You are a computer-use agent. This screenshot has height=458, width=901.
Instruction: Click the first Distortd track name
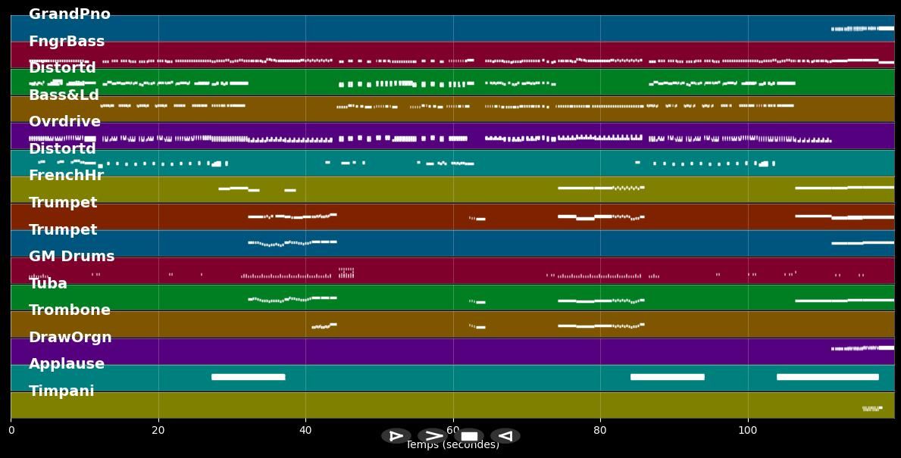[x=62, y=67]
